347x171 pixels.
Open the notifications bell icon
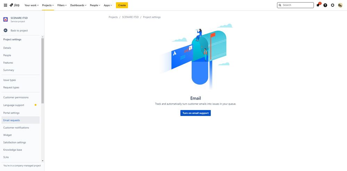[318, 5]
